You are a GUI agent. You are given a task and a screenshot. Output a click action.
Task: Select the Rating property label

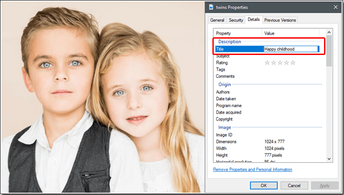point(222,63)
